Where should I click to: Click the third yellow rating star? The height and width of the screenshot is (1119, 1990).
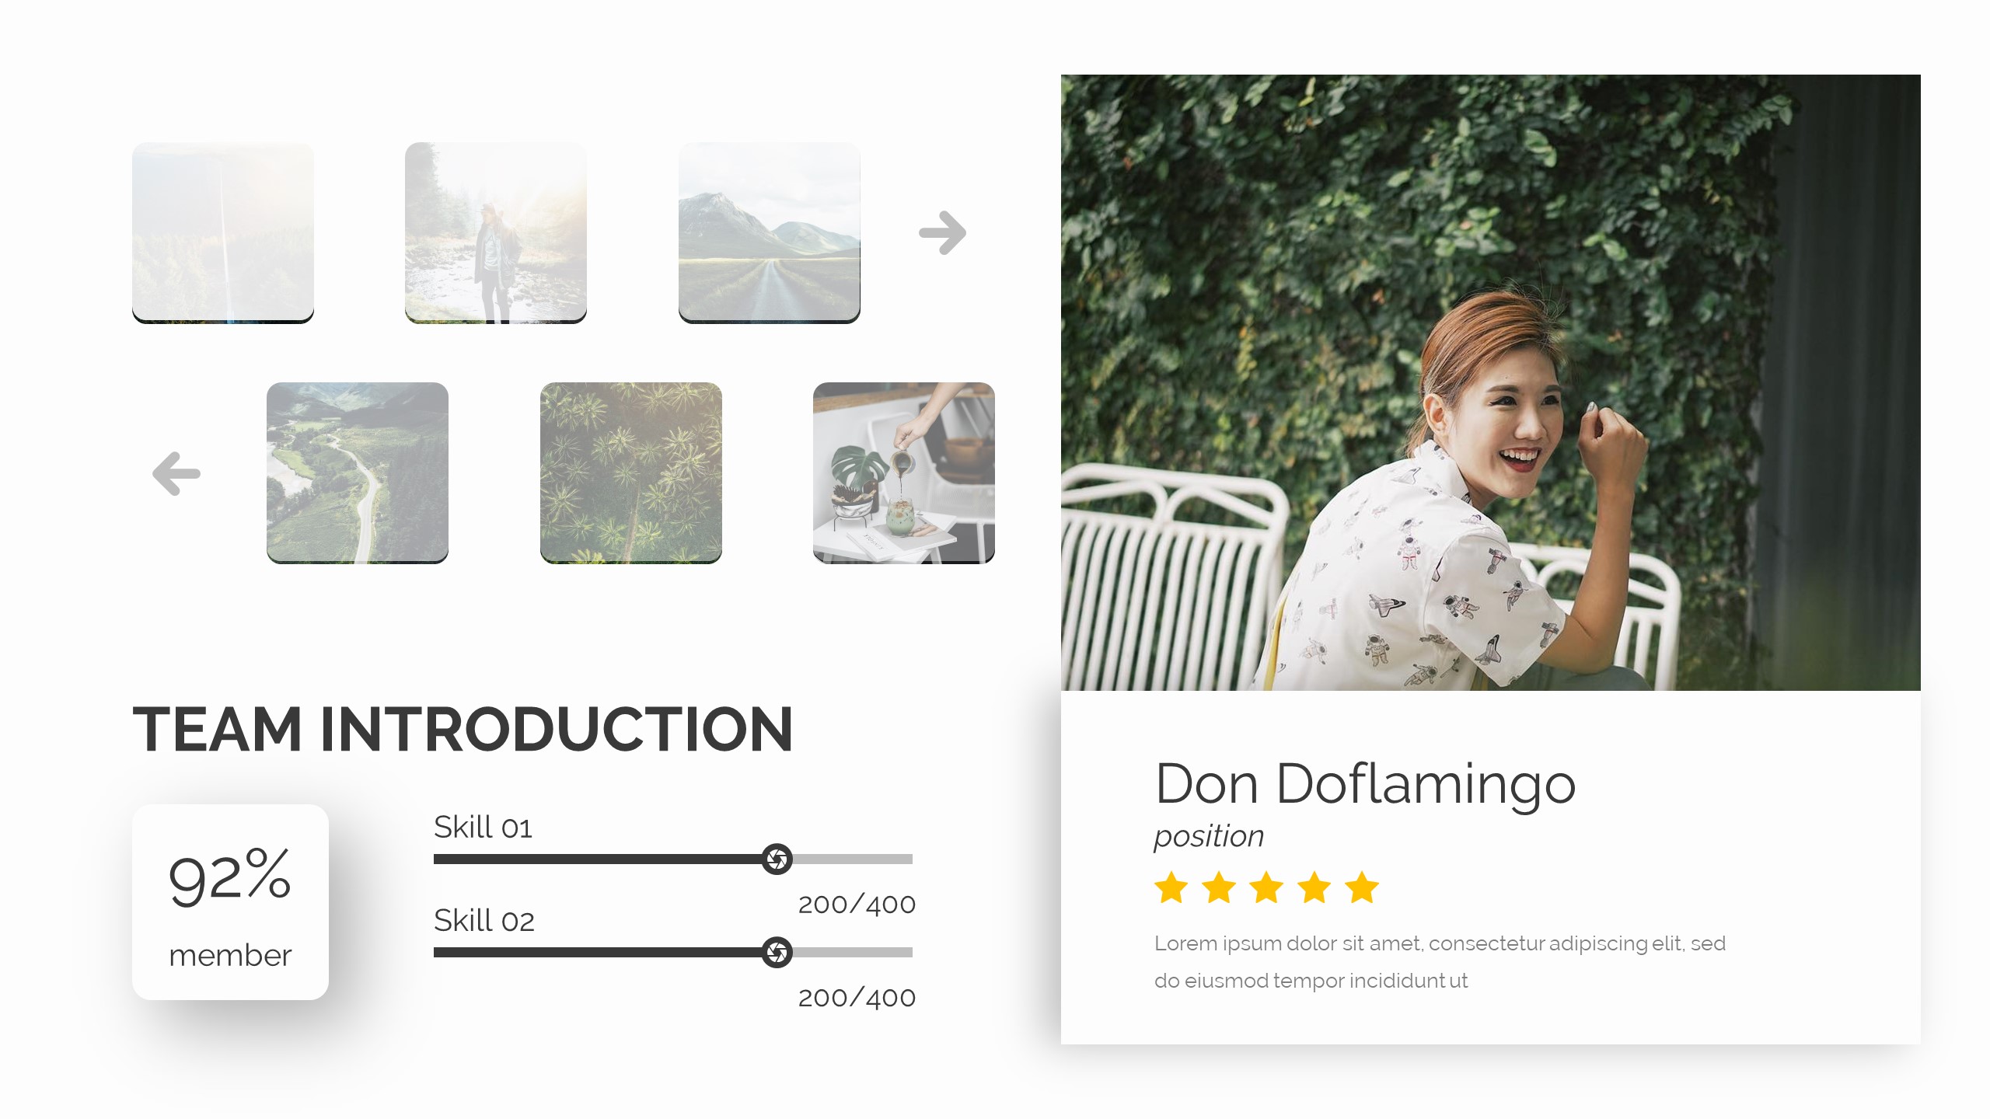point(1266,887)
